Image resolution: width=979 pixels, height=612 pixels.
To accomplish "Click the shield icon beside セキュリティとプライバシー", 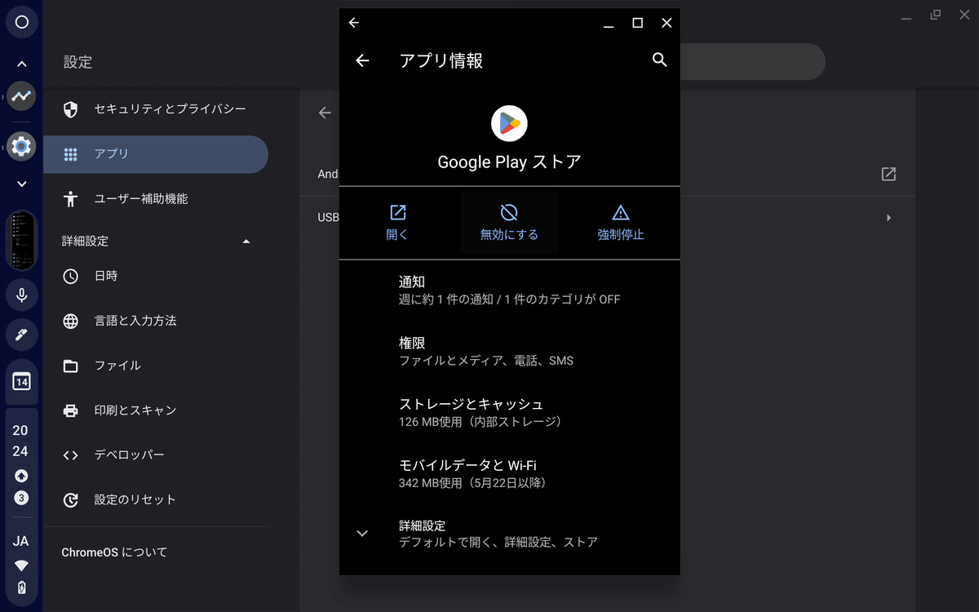I will tap(71, 109).
